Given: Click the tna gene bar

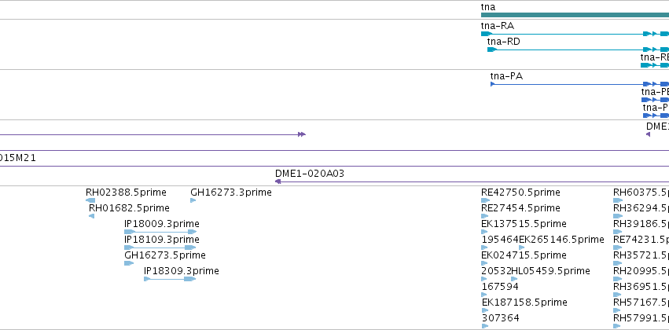Looking at the screenshot, I should 575,15.
